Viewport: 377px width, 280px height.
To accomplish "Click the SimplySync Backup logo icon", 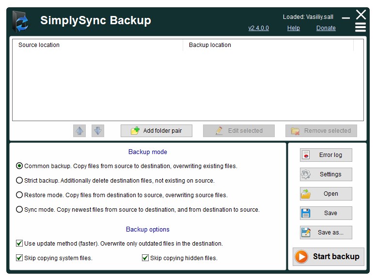I will click(21, 22).
